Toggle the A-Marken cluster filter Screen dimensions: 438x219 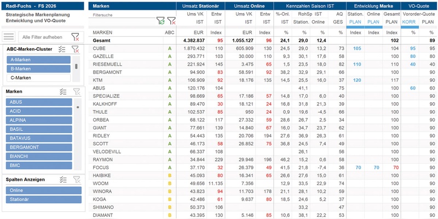[38, 60]
